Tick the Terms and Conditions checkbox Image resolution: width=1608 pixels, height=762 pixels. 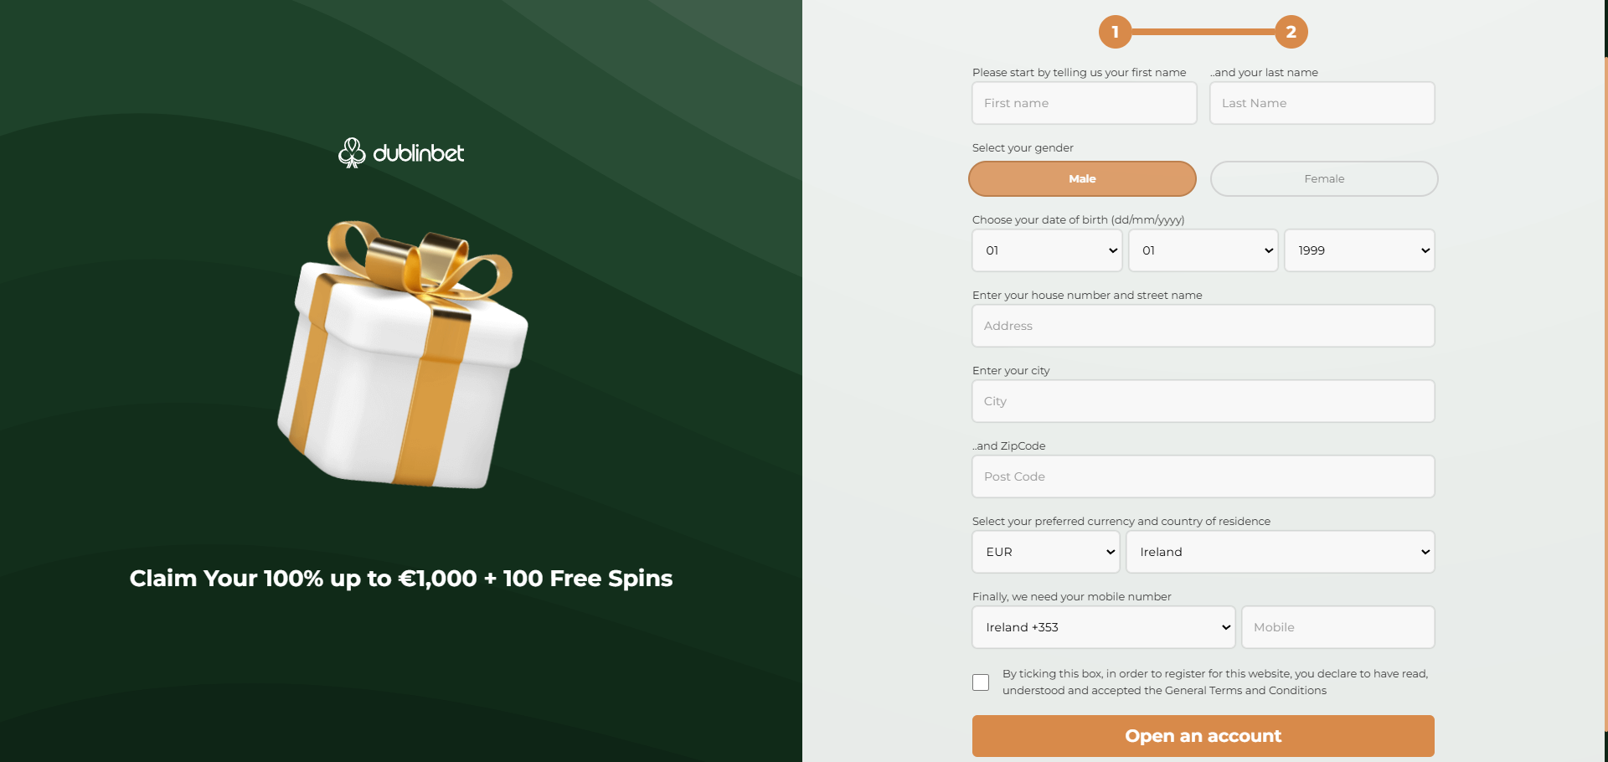coord(981,682)
